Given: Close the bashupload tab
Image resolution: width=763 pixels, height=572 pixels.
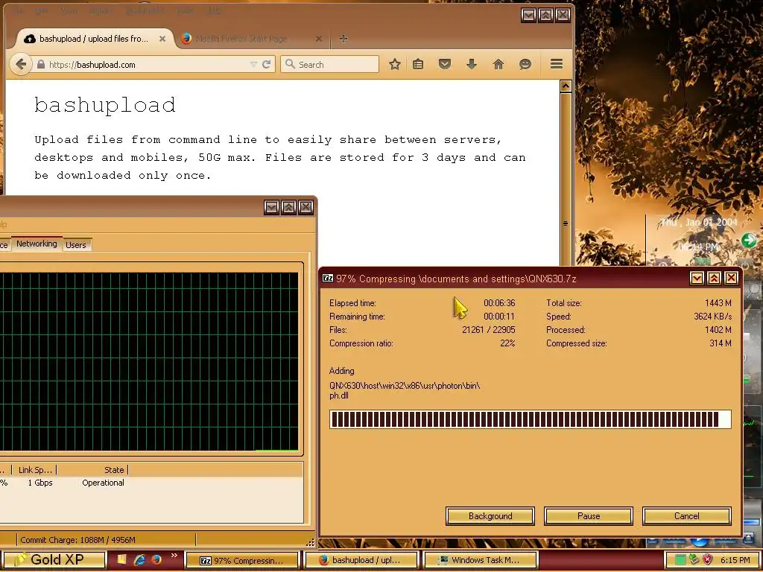Looking at the screenshot, I should click(x=162, y=39).
